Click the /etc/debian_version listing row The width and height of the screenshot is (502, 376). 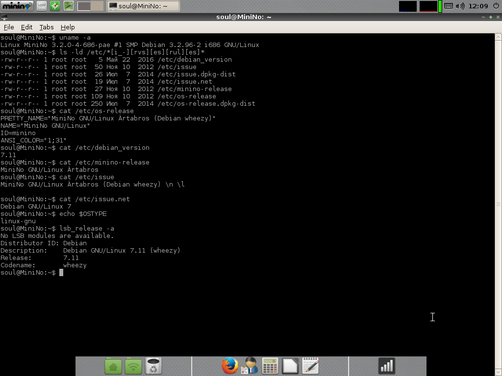116,59
